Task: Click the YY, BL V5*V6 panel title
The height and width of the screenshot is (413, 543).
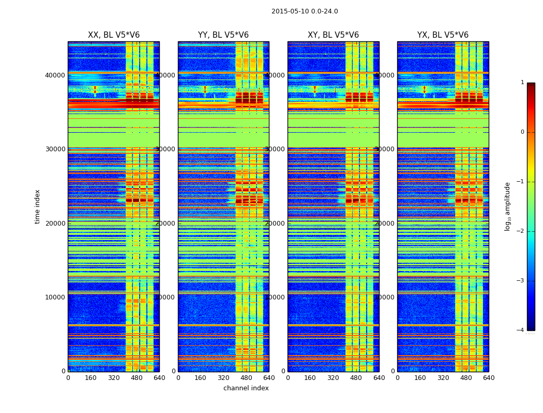Action: (223, 35)
